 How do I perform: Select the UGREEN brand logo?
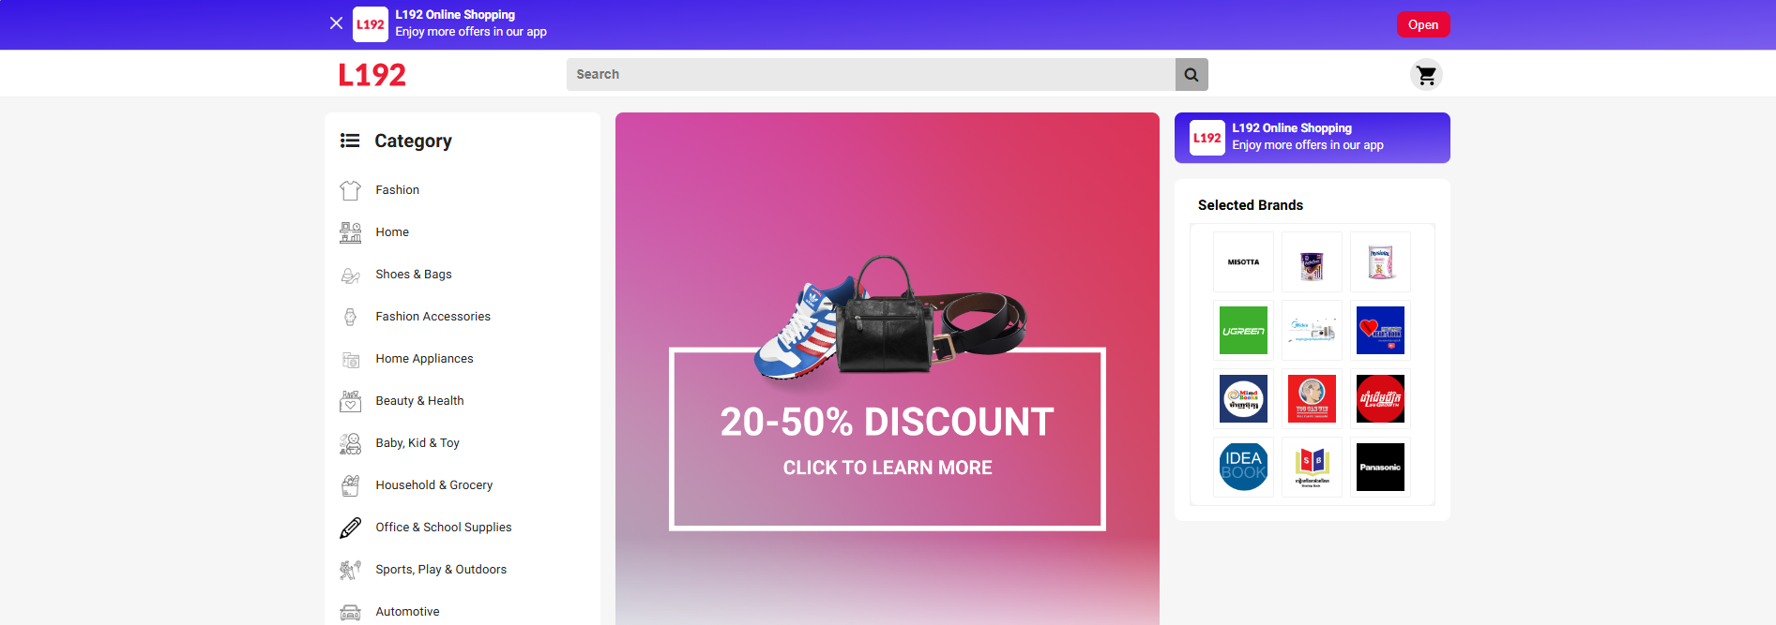coord(1243,331)
